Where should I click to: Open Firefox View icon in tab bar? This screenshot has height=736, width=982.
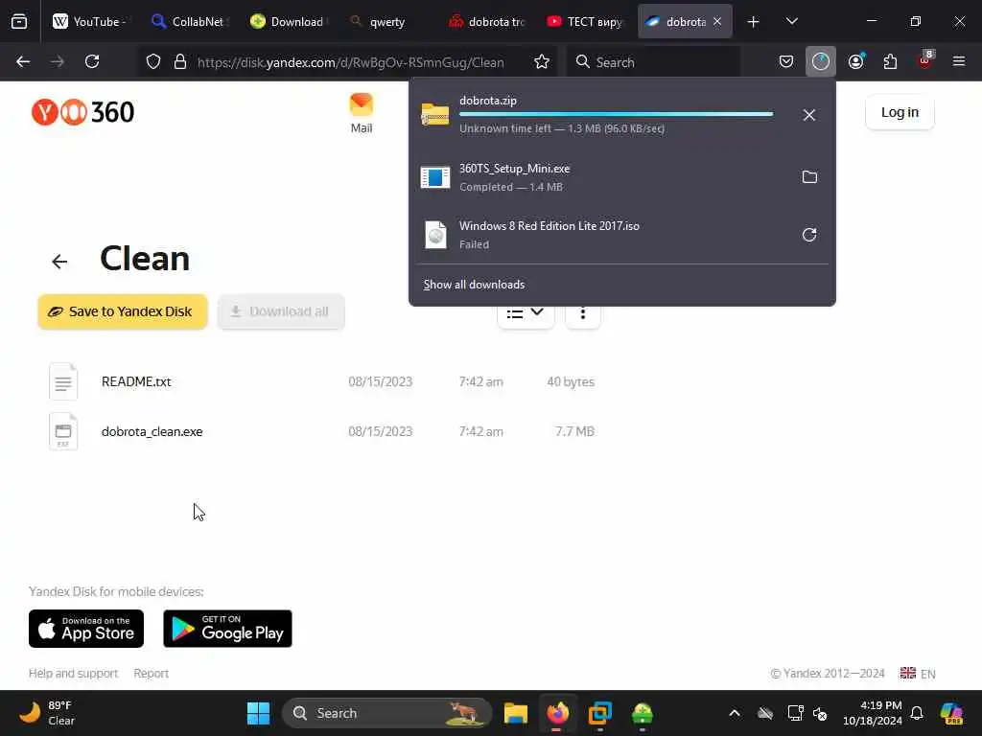(x=19, y=21)
